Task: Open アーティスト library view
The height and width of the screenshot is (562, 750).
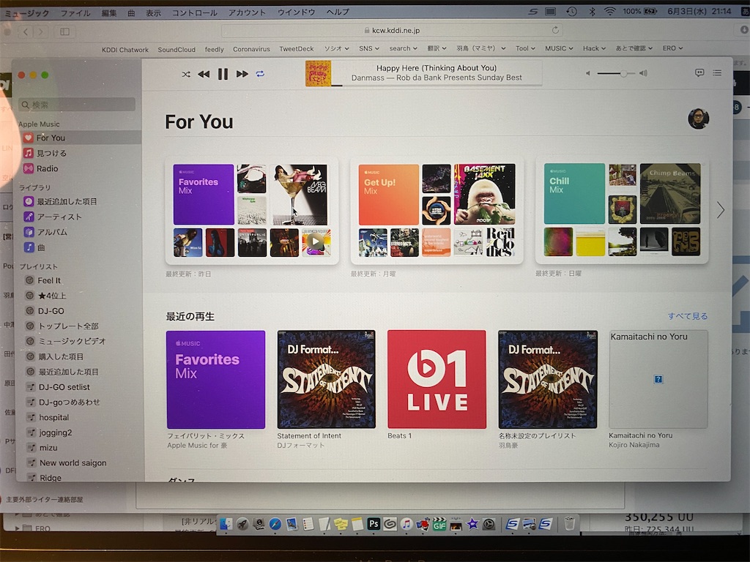Action: click(x=59, y=217)
